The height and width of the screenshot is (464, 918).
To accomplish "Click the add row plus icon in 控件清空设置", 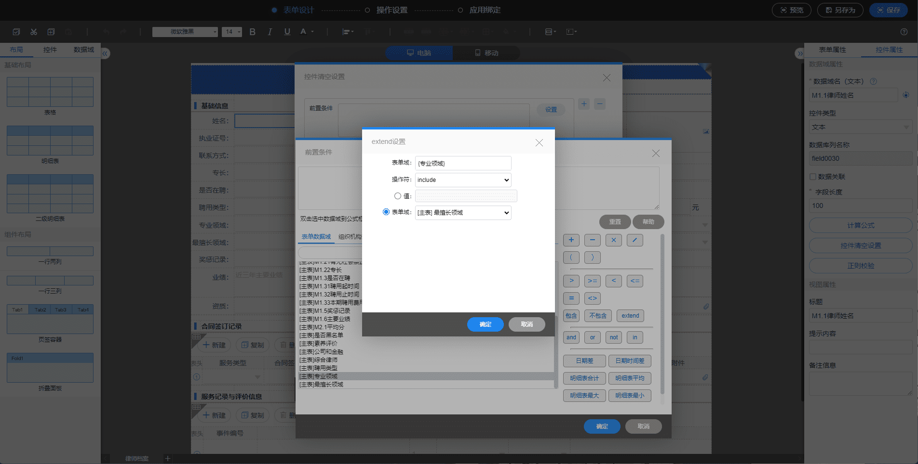I will 584,104.
